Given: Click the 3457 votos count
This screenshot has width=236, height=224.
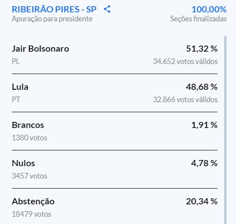Looking at the screenshot, I should [x=29, y=176].
